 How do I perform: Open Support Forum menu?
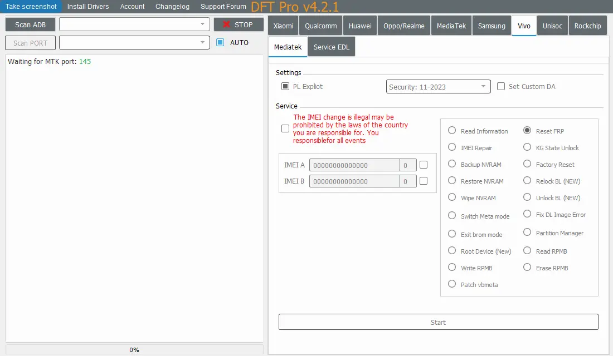click(223, 6)
